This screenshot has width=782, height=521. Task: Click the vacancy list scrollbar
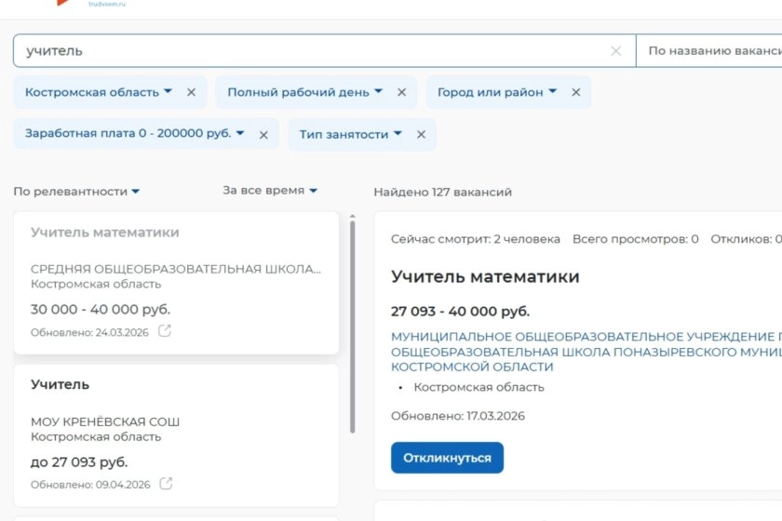pyautogui.click(x=352, y=326)
